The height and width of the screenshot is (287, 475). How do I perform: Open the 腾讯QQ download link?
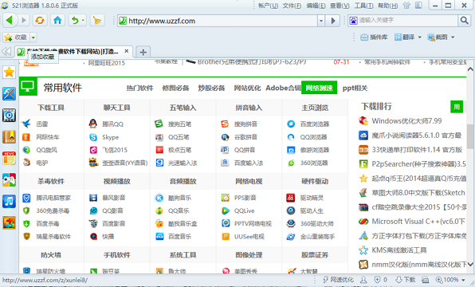tap(112, 124)
